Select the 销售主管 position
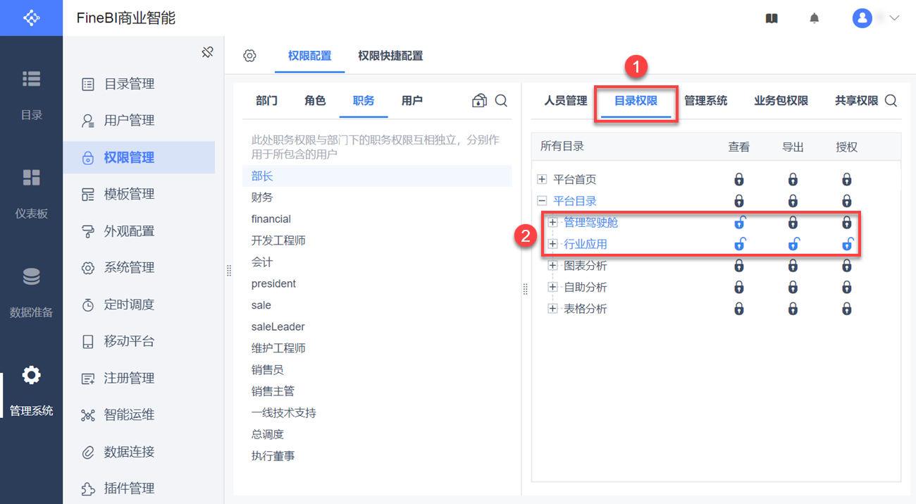This screenshot has width=916, height=504. (273, 391)
